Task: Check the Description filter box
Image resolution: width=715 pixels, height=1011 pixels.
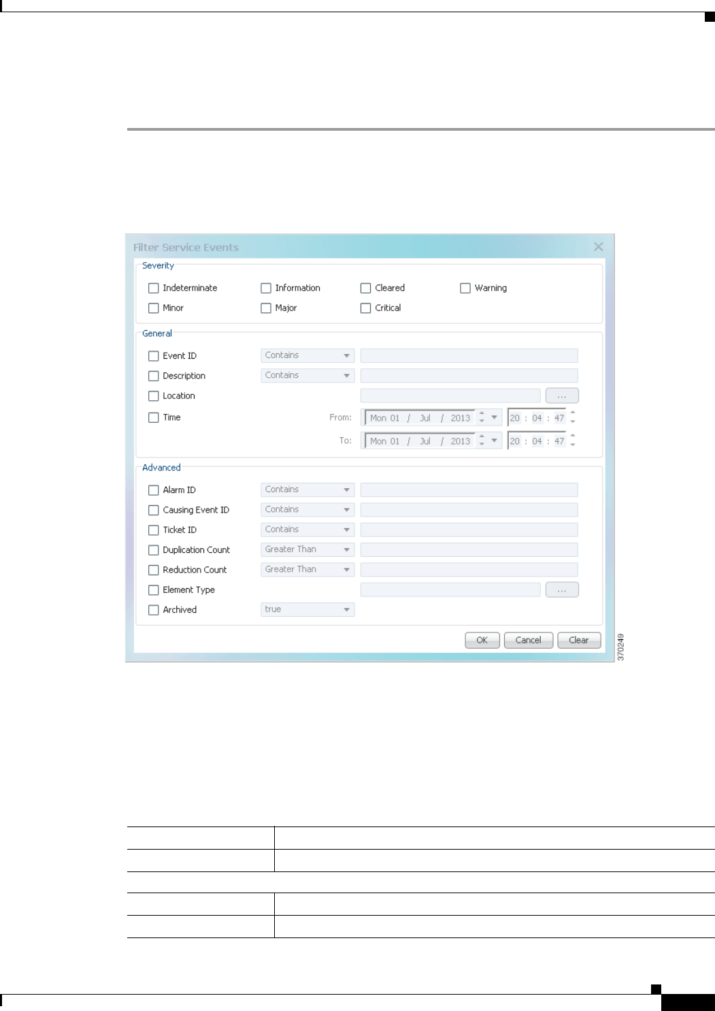Action: 154,376
